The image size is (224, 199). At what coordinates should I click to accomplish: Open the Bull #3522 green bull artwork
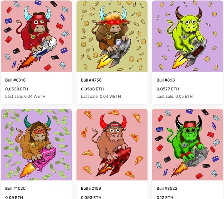[x=187, y=145]
